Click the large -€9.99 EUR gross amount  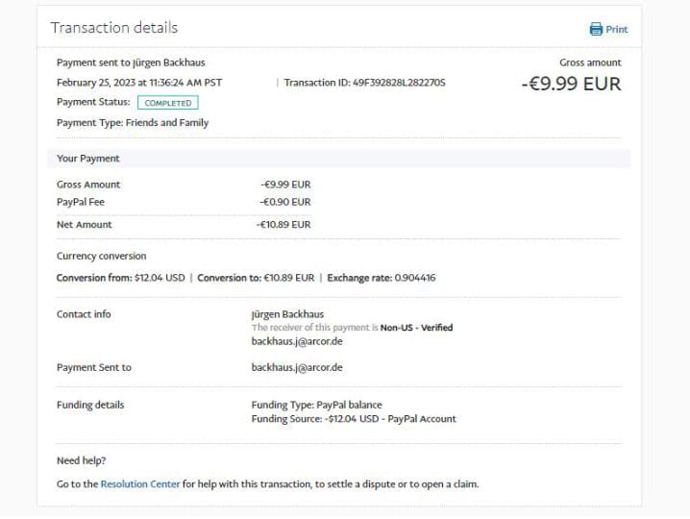[x=571, y=84]
